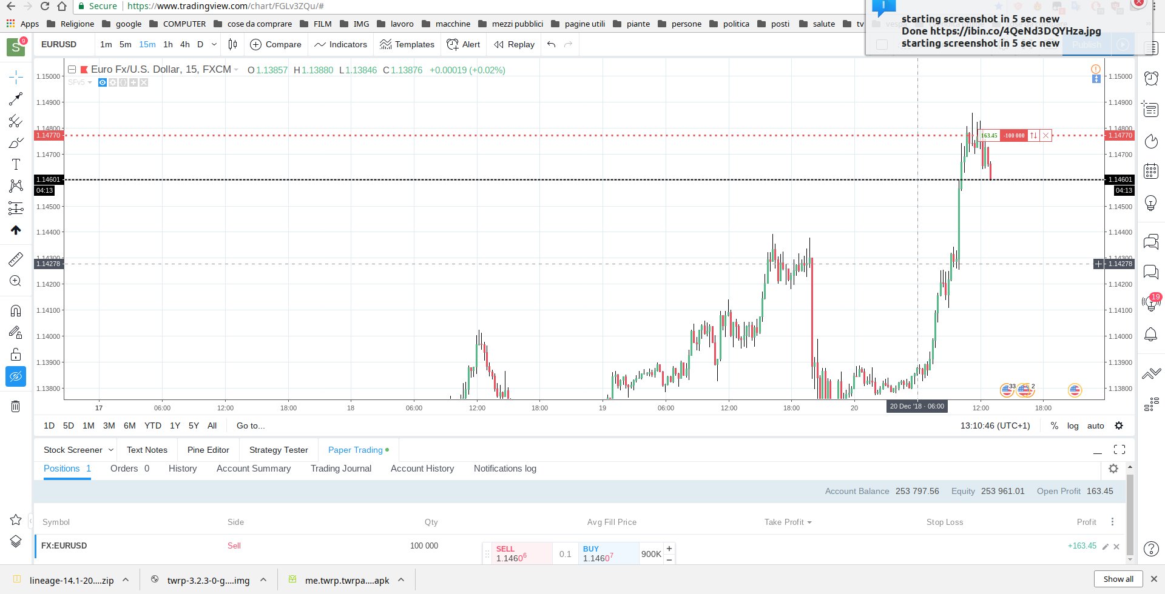Switch to the Orders tab
Image resolution: width=1165 pixels, height=594 pixels.
pyautogui.click(x=130, y=469)
